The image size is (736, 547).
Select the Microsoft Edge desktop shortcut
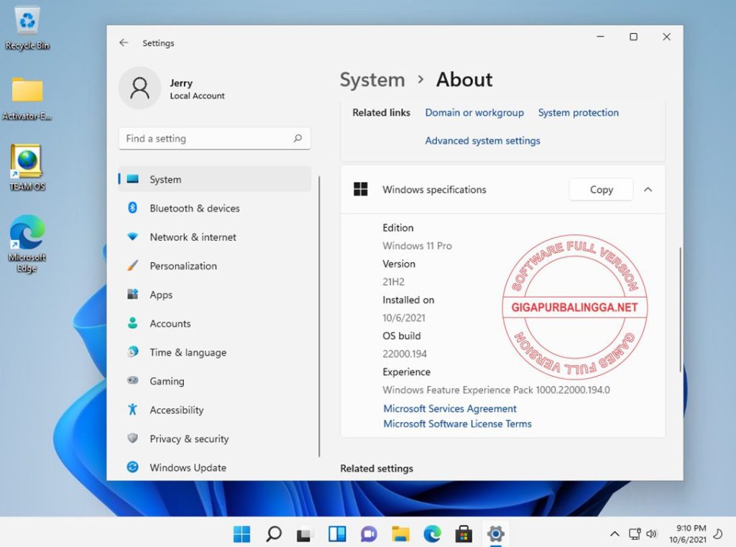[x=27, y=244]
